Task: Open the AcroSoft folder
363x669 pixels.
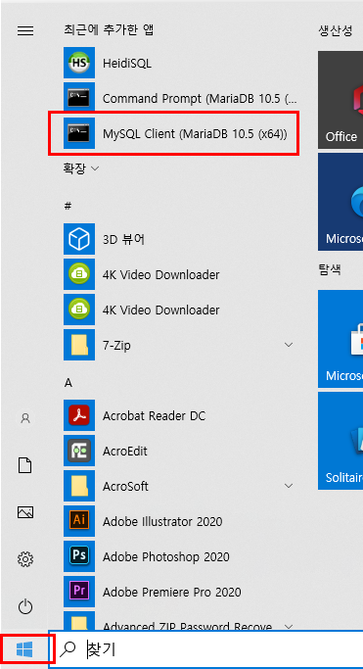Action: pyautogui.click(x=181, y=486)
